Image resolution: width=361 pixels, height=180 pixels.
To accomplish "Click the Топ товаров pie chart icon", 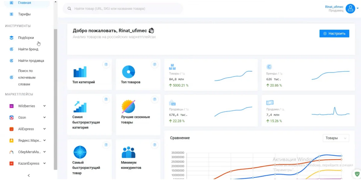I will tap(128, 72).
